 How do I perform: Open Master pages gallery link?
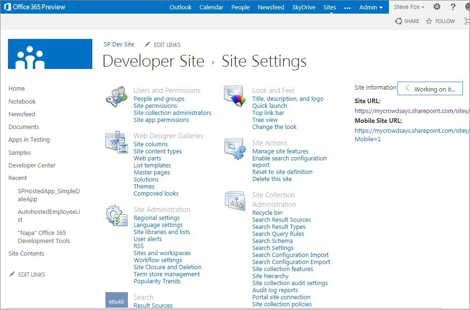pos(152,172)
